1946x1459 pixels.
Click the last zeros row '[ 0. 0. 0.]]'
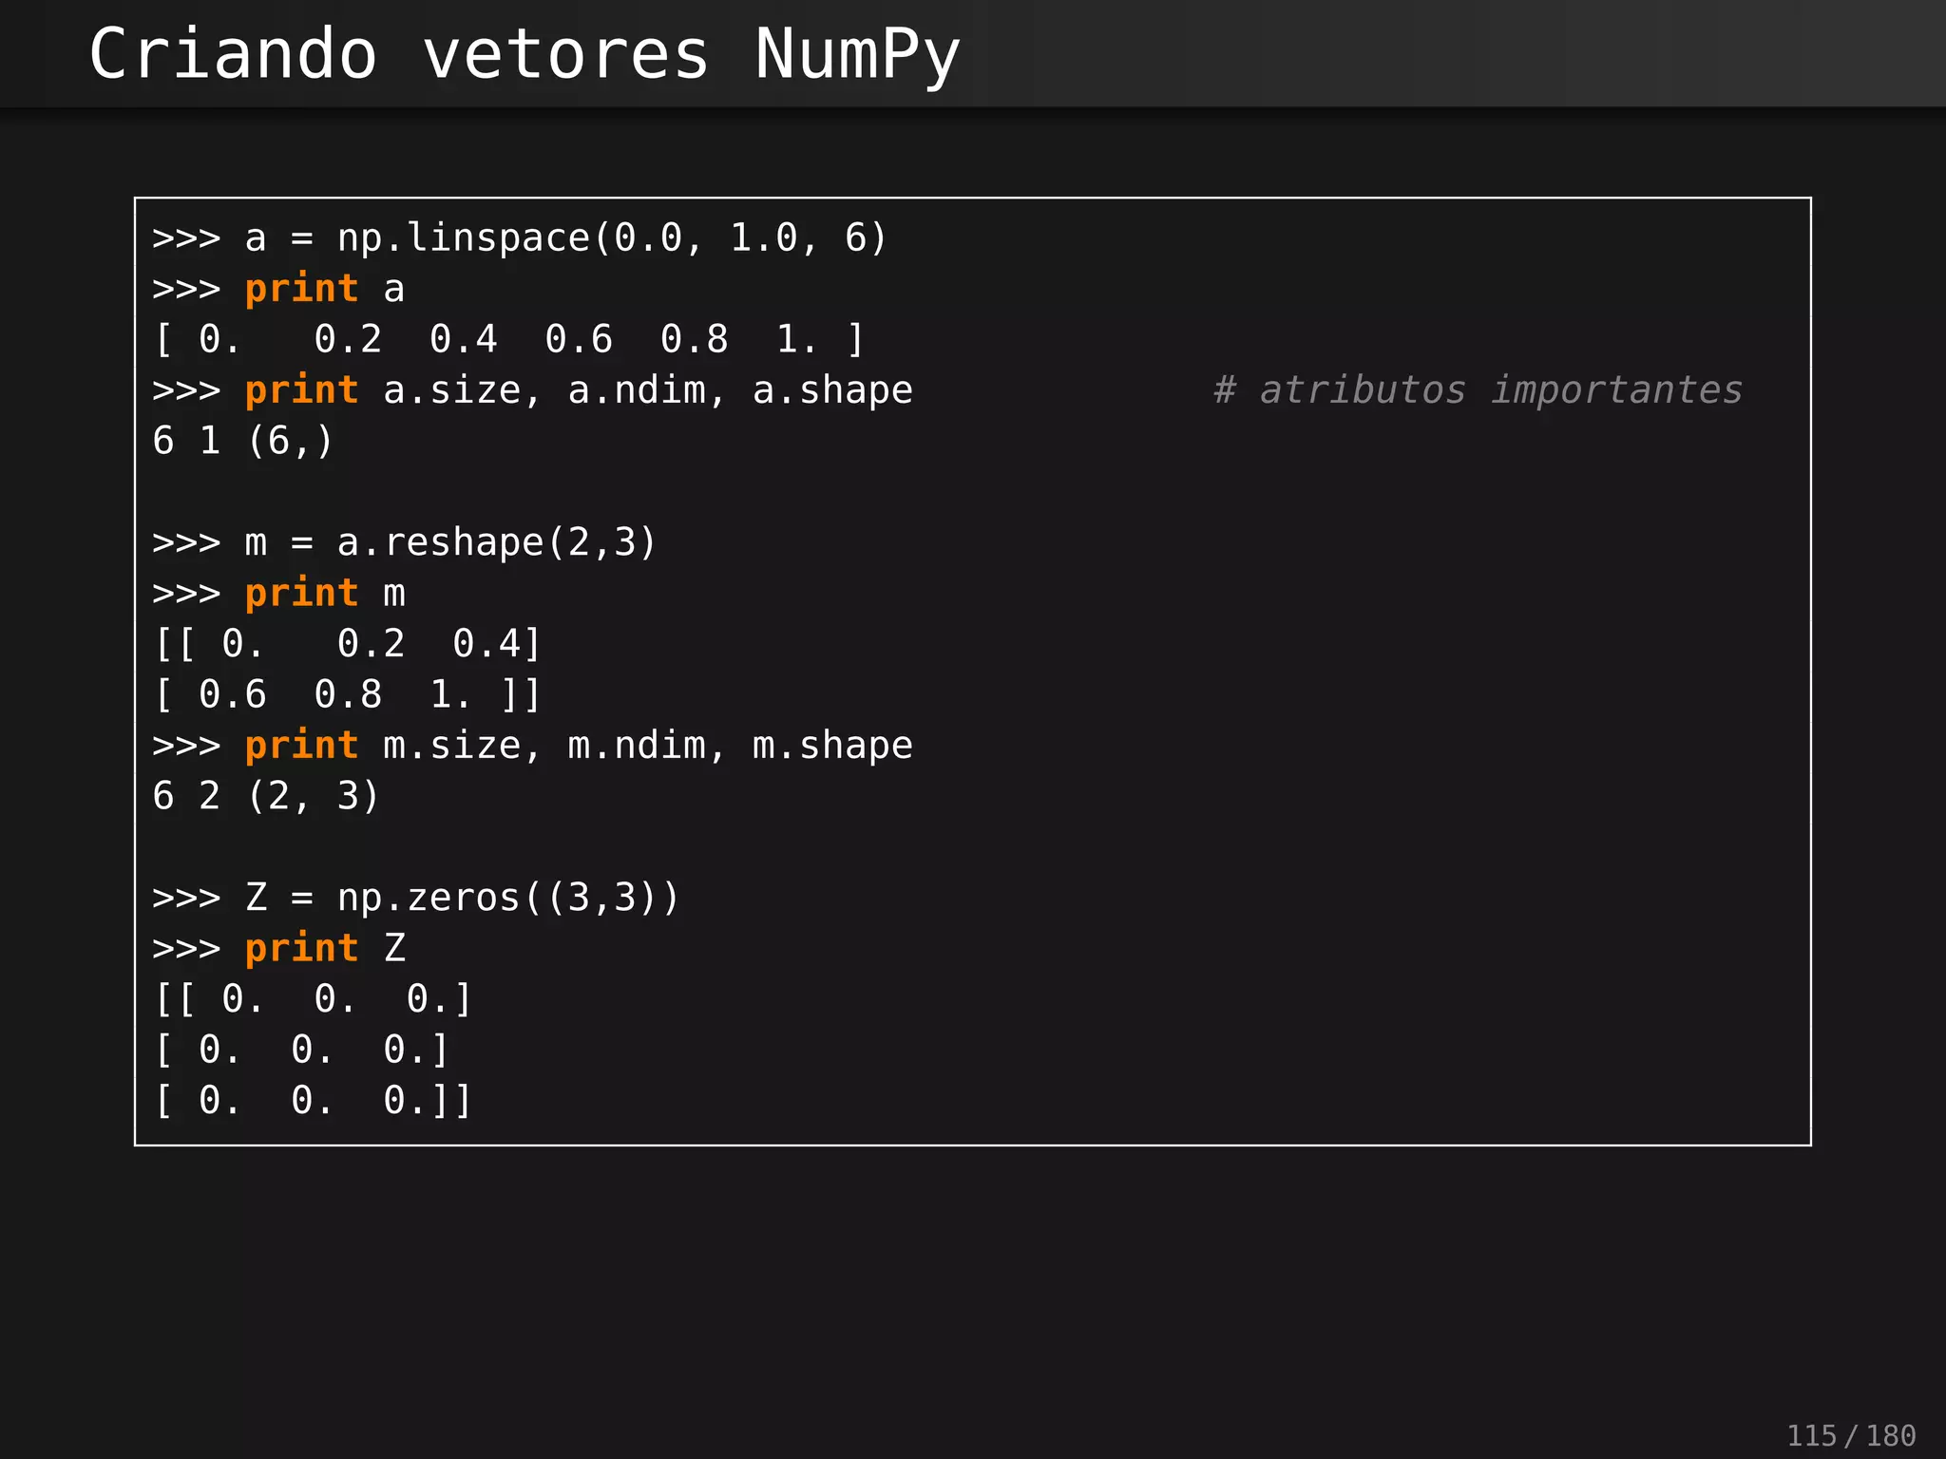(313, 1101)
